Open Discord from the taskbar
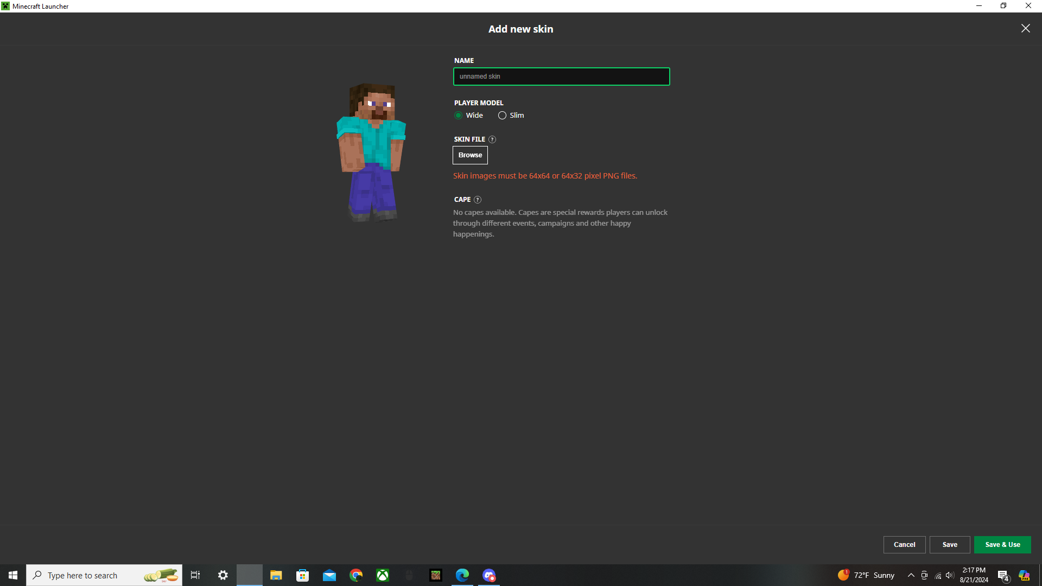Image resolution: width=1042 pixels, height=586 pixels. click(x=489, y=575)
